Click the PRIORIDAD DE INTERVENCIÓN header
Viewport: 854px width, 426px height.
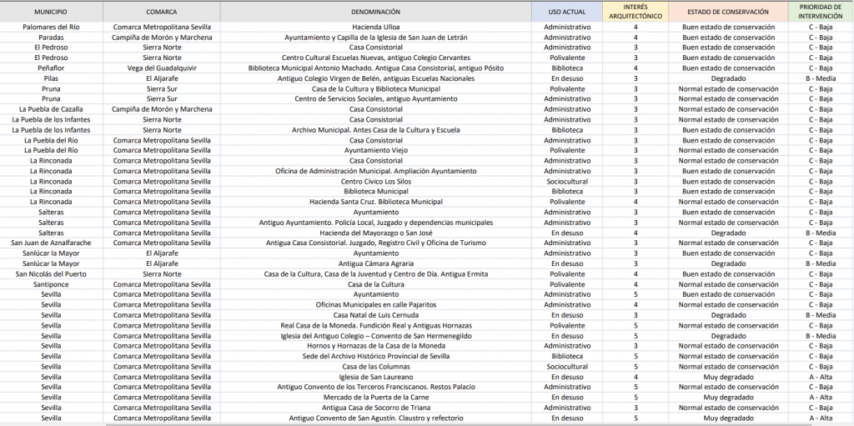[x=821, y=12]
